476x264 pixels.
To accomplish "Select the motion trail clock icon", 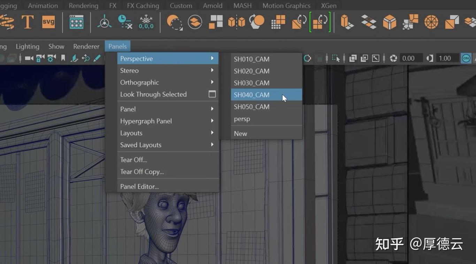I will coord(124,22).
